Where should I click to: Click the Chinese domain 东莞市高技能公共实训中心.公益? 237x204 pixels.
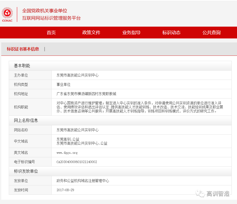[x=82, y=143]
